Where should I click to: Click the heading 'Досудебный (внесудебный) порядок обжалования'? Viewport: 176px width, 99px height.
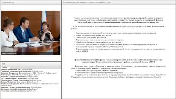pos(118,61)
